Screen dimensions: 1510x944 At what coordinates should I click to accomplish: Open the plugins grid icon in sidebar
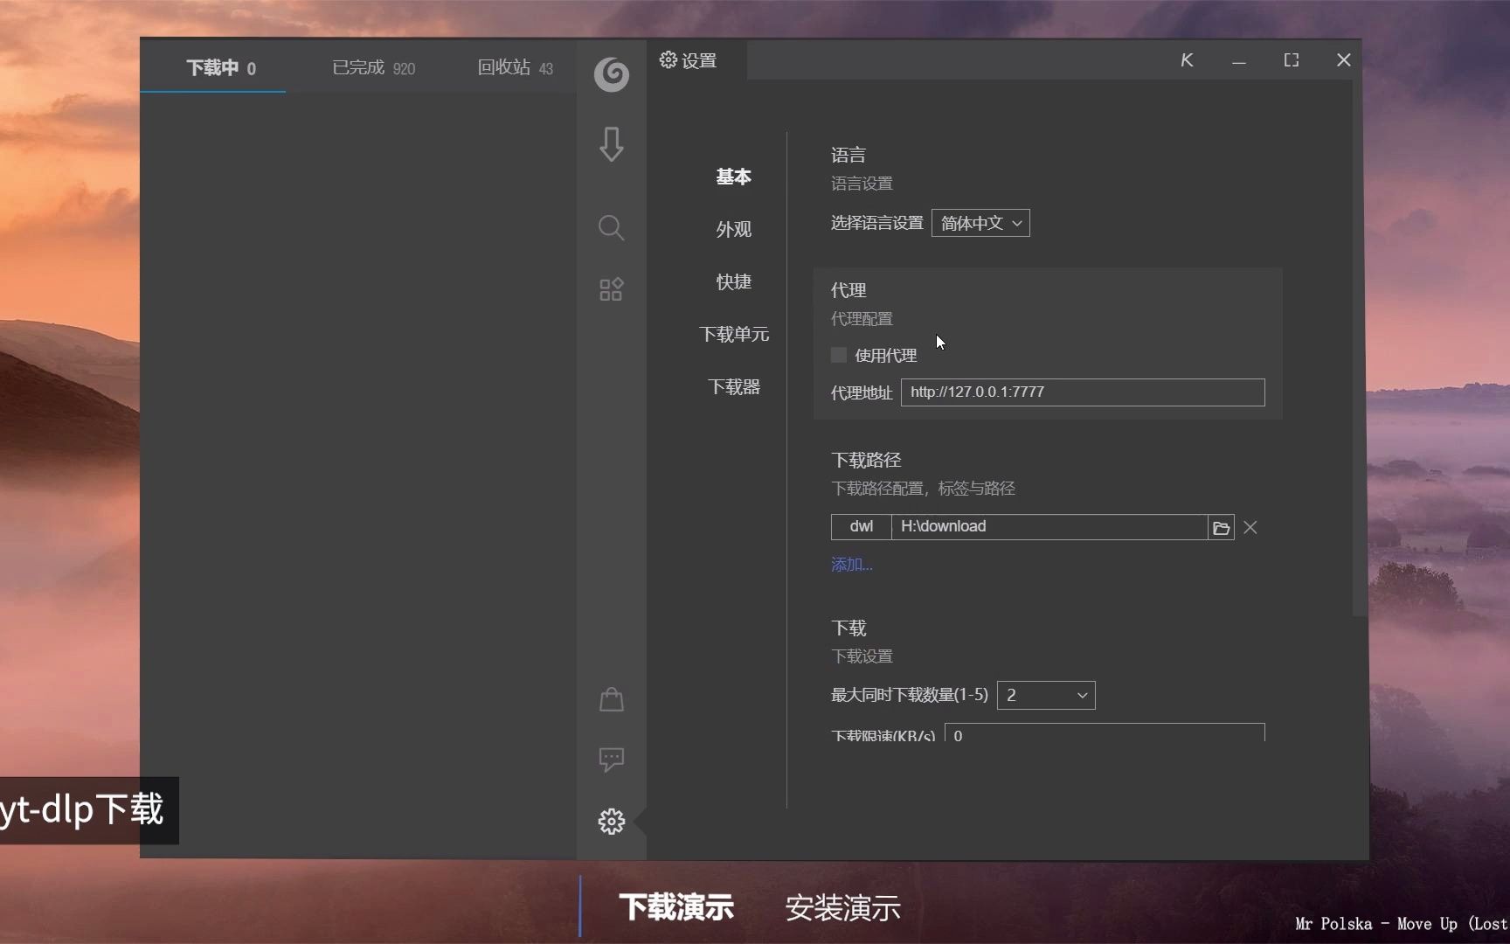[x=612, y=289]
